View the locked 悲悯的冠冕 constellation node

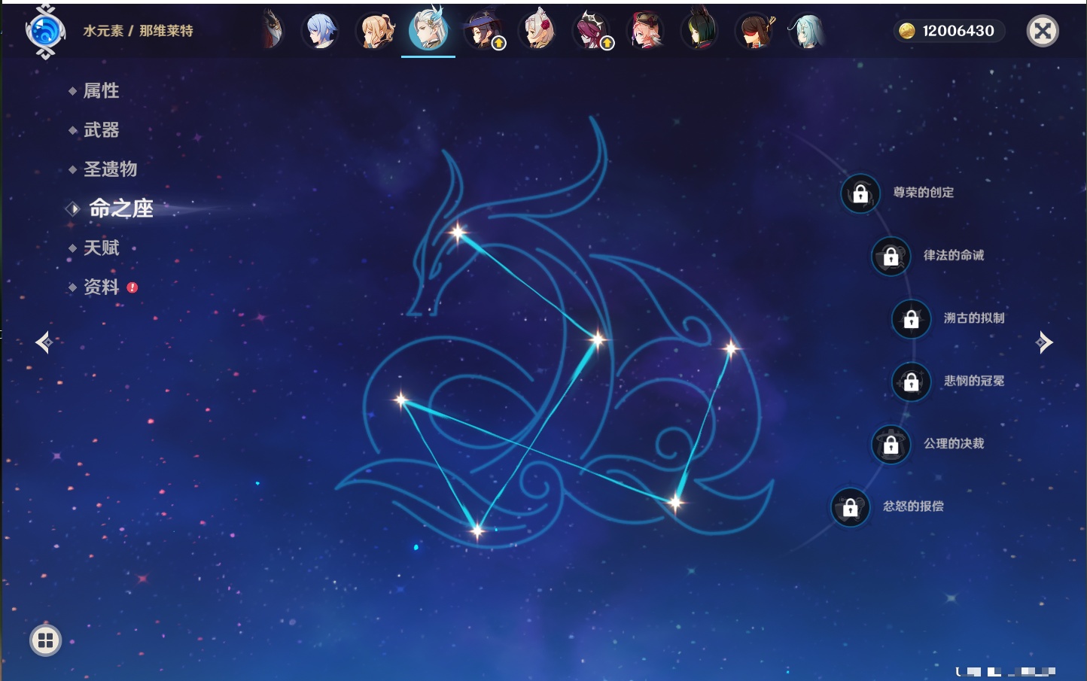tap(911, 382)
